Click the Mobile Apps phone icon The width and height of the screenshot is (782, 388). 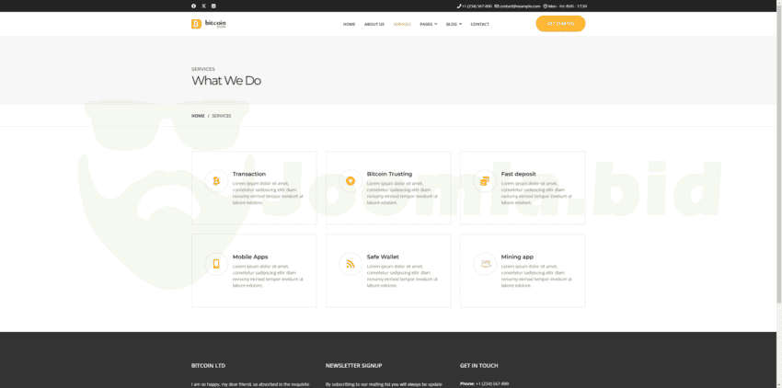click(x=216, y=264)
